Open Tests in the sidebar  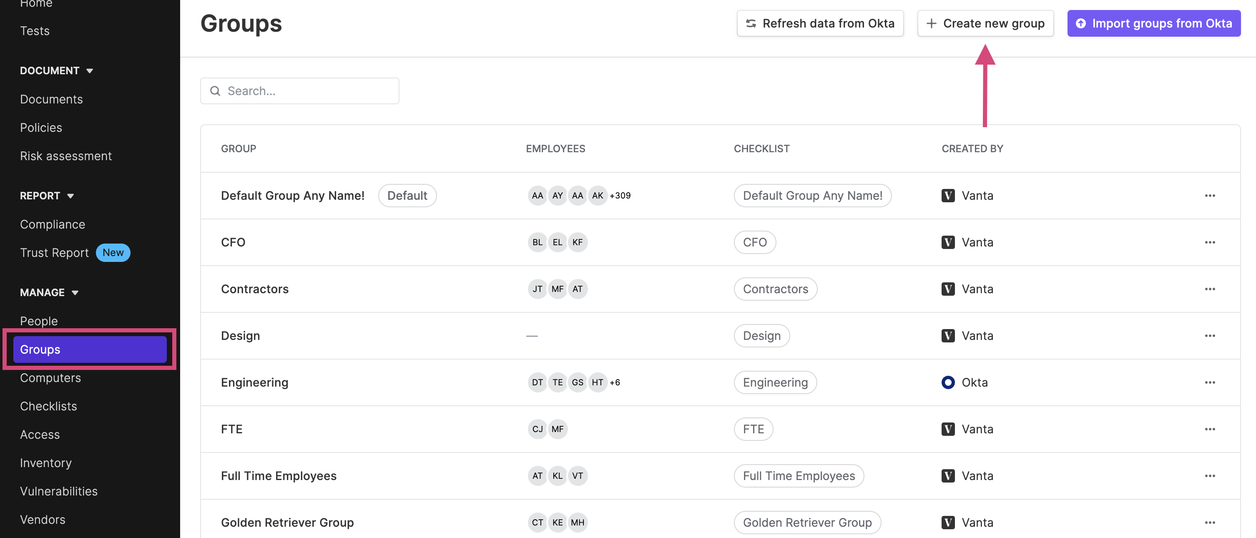[35, 31]
